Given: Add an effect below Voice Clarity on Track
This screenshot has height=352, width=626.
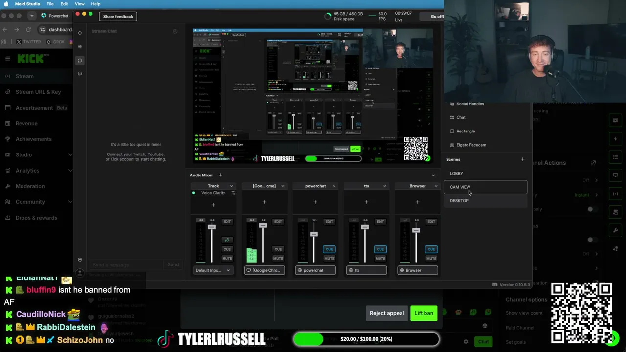Looking at the screenshot, I should (x=213, y=205).
